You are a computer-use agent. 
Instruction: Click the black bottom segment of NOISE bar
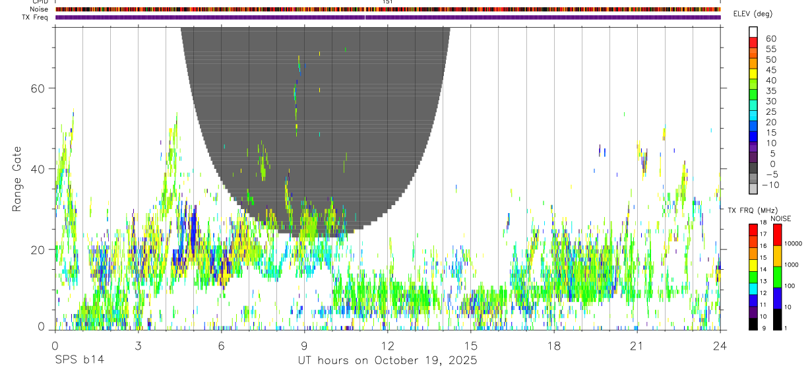pyautogui.click(x=777, y=319)
